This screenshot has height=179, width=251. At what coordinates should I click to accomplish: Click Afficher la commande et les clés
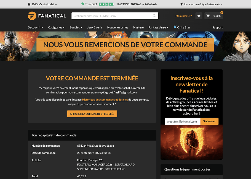click(92, 114)
